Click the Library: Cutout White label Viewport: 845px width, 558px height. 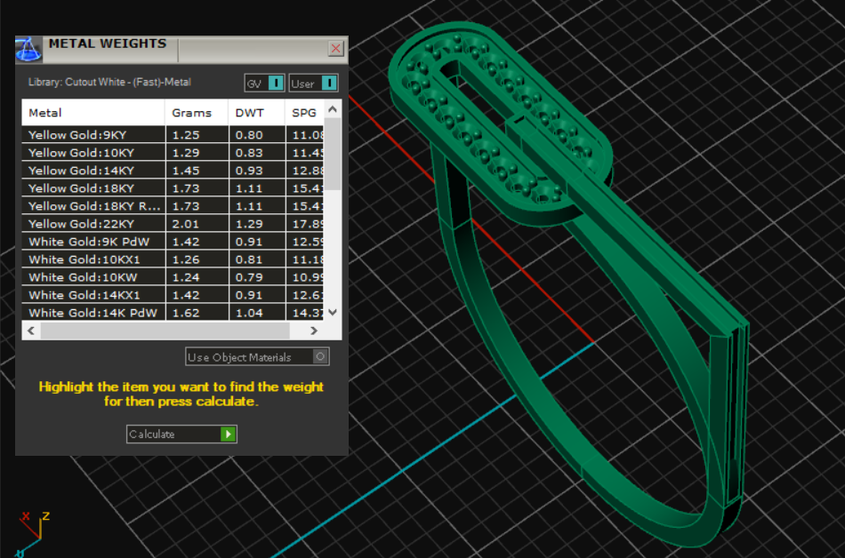[109, 83]
